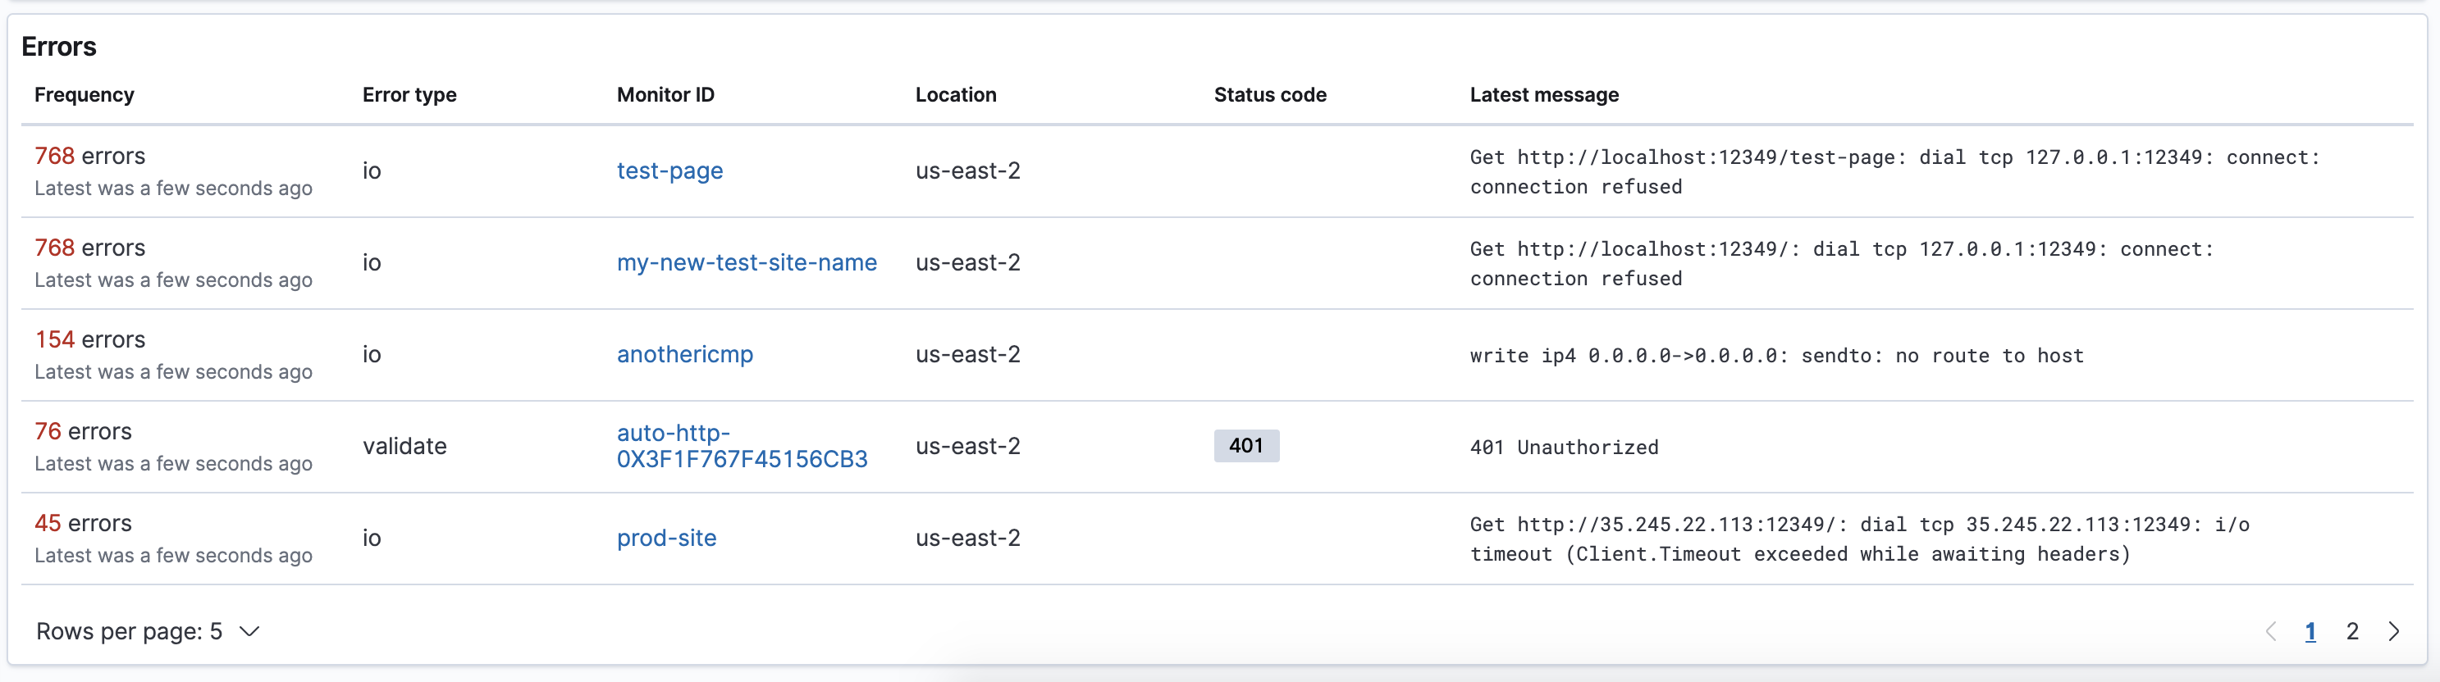Click the 154 errors frequency cell
Screen dimensions: 2440x682
90,339
